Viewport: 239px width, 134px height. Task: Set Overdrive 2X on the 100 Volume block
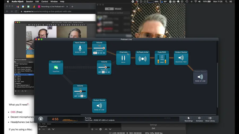98,53
